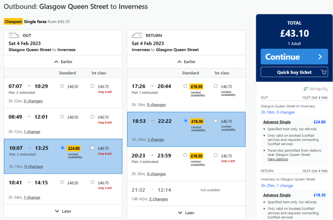
Task: Click the arrow inside the Continue button
Action: click(x=320, y=56)
